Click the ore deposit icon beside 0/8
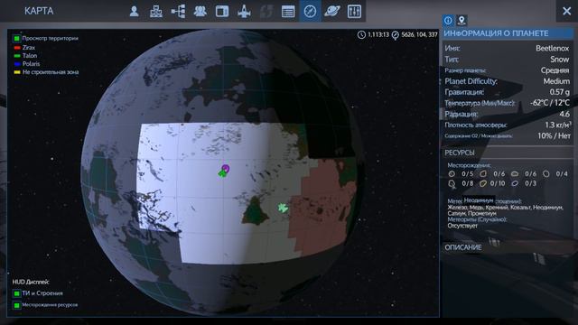This screenshot has width=578, height=325. point(452,183)
